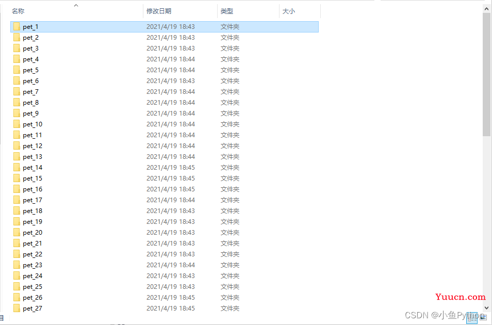The width and height of the screenshot is (492, 325).
Task: Select the pet_9 folder name text
Action: point(30,113)
